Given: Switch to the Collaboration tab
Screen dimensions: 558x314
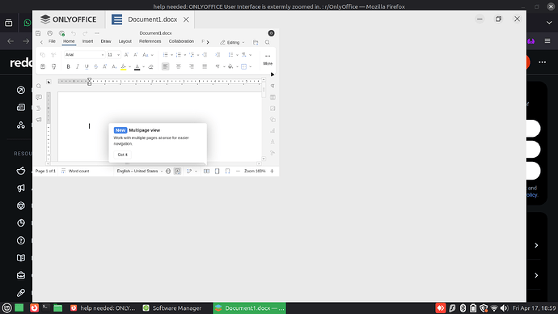Looking at the screenshot, I should tap(181, 41).
